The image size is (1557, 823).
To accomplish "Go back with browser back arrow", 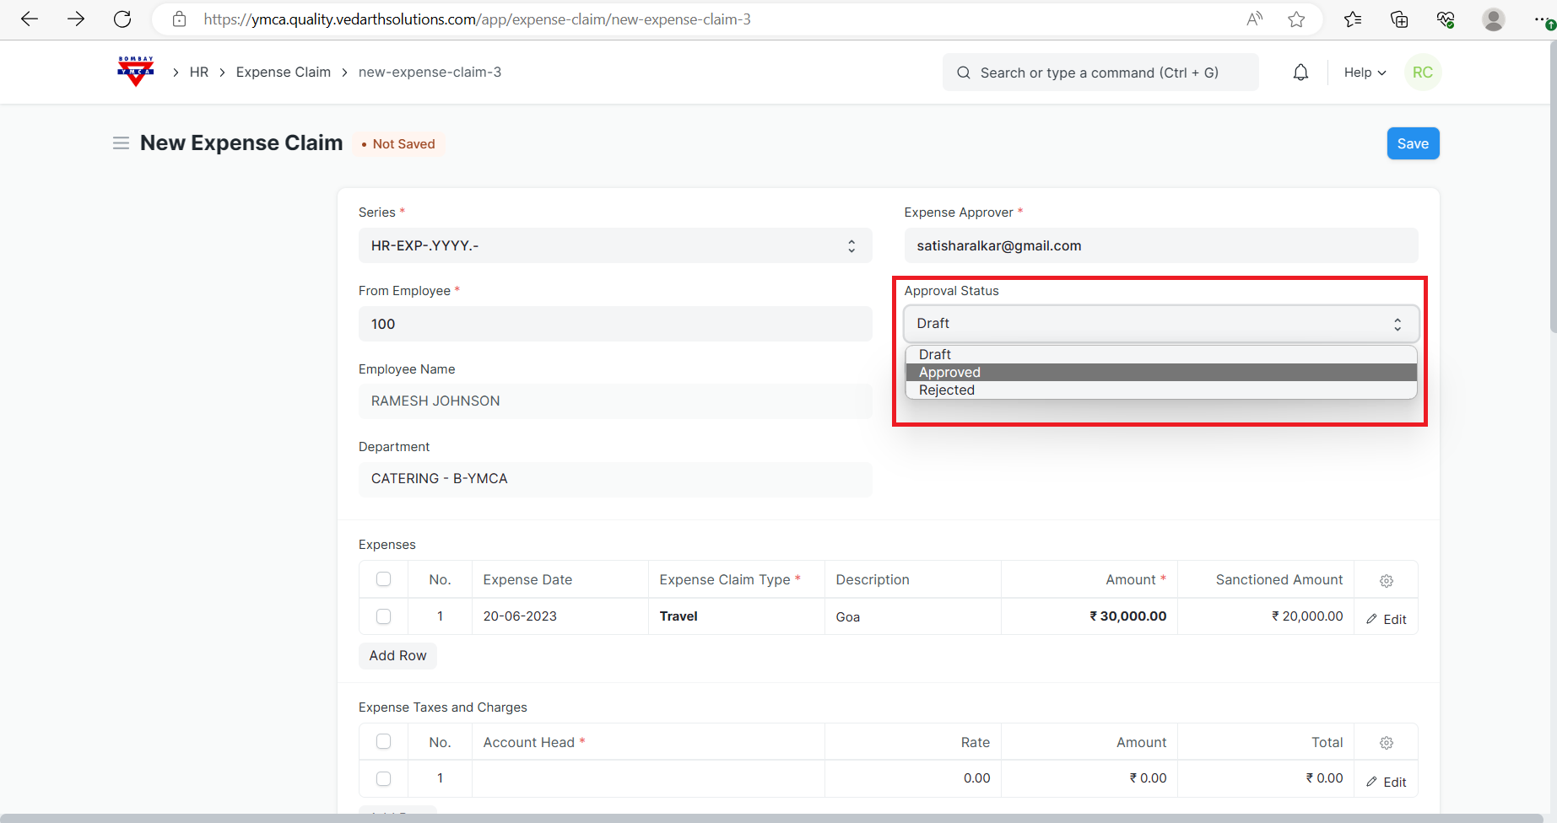I will 30,19.
